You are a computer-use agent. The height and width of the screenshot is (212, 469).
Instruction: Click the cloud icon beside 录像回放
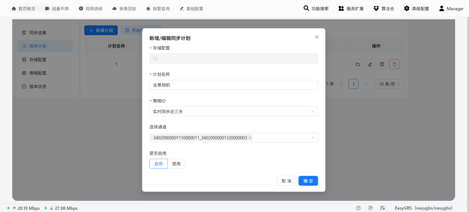coord(115,9)
